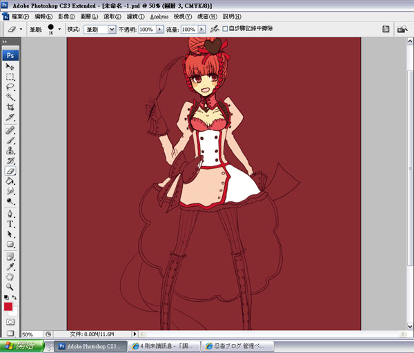Screen dimensions: 414x353
Task: Select the Notes tool
Action: pyautogui.click(x=10, y=256)
